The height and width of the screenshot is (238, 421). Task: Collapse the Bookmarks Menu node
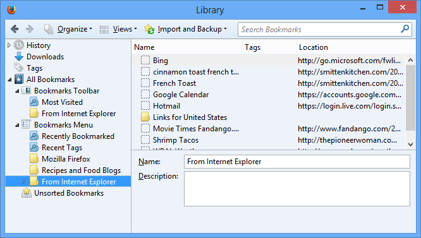(17, 125)
